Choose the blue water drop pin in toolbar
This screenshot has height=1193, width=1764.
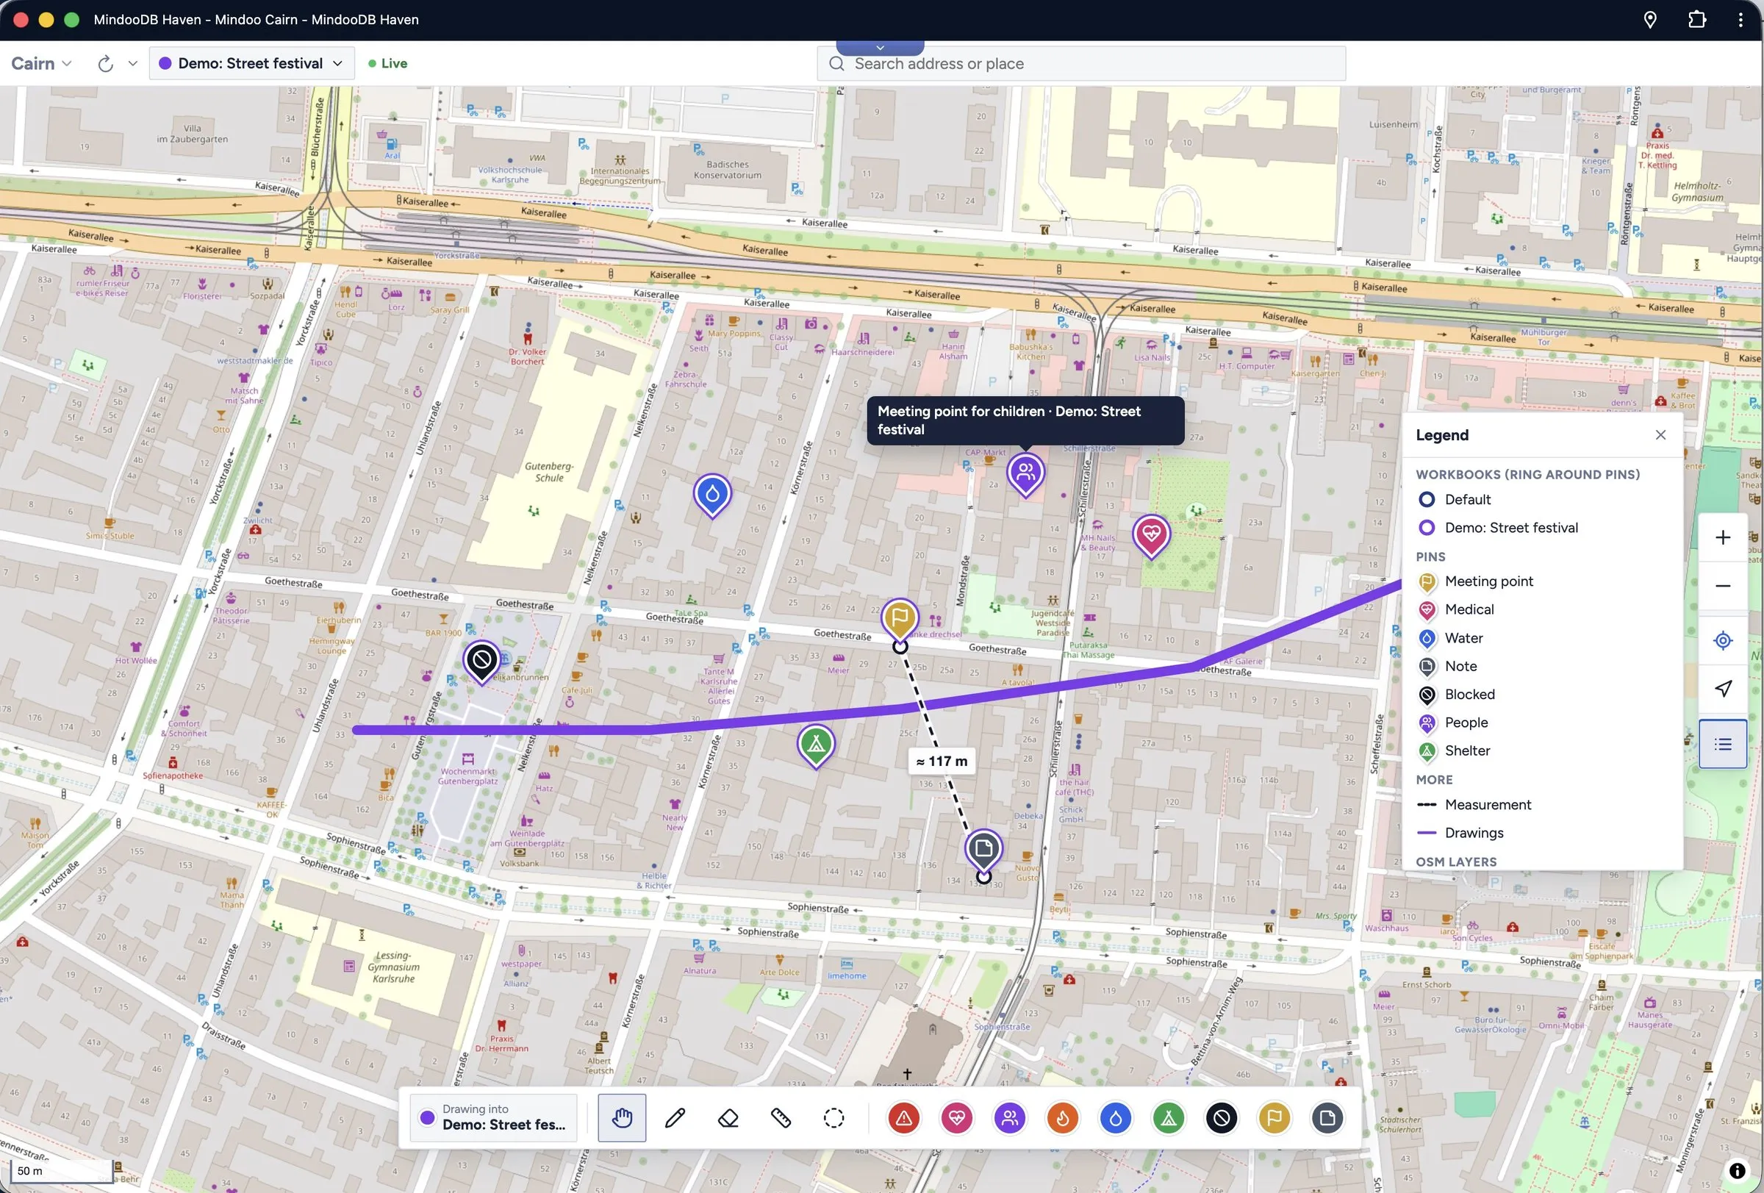point(1115,1117)
